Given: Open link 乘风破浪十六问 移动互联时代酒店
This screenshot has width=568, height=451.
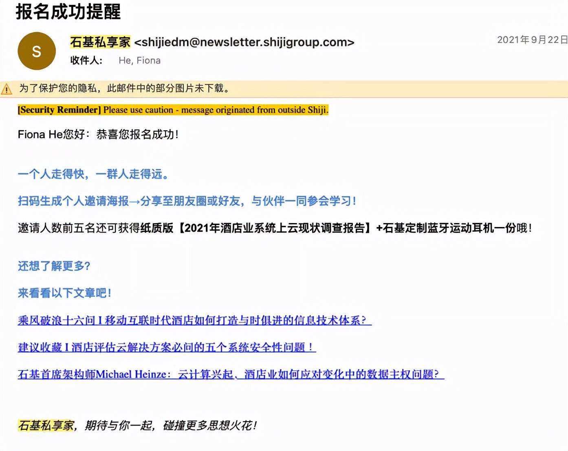Looking at the screenshot, I should [x=195, y=320].
